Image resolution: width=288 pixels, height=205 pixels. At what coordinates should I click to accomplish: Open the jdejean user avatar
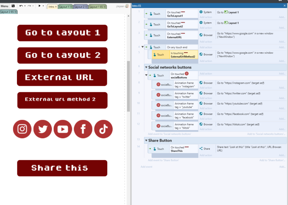pos(127,6)
